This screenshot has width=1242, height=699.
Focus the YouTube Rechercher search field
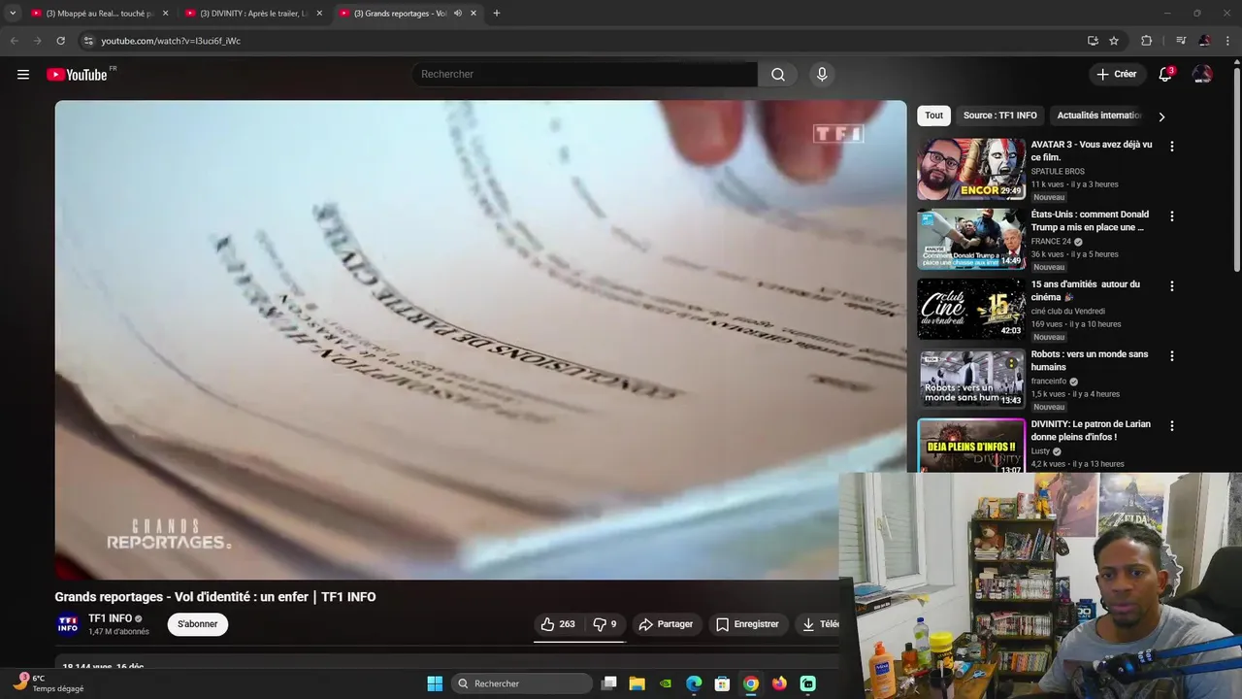[x=585, y=75]
